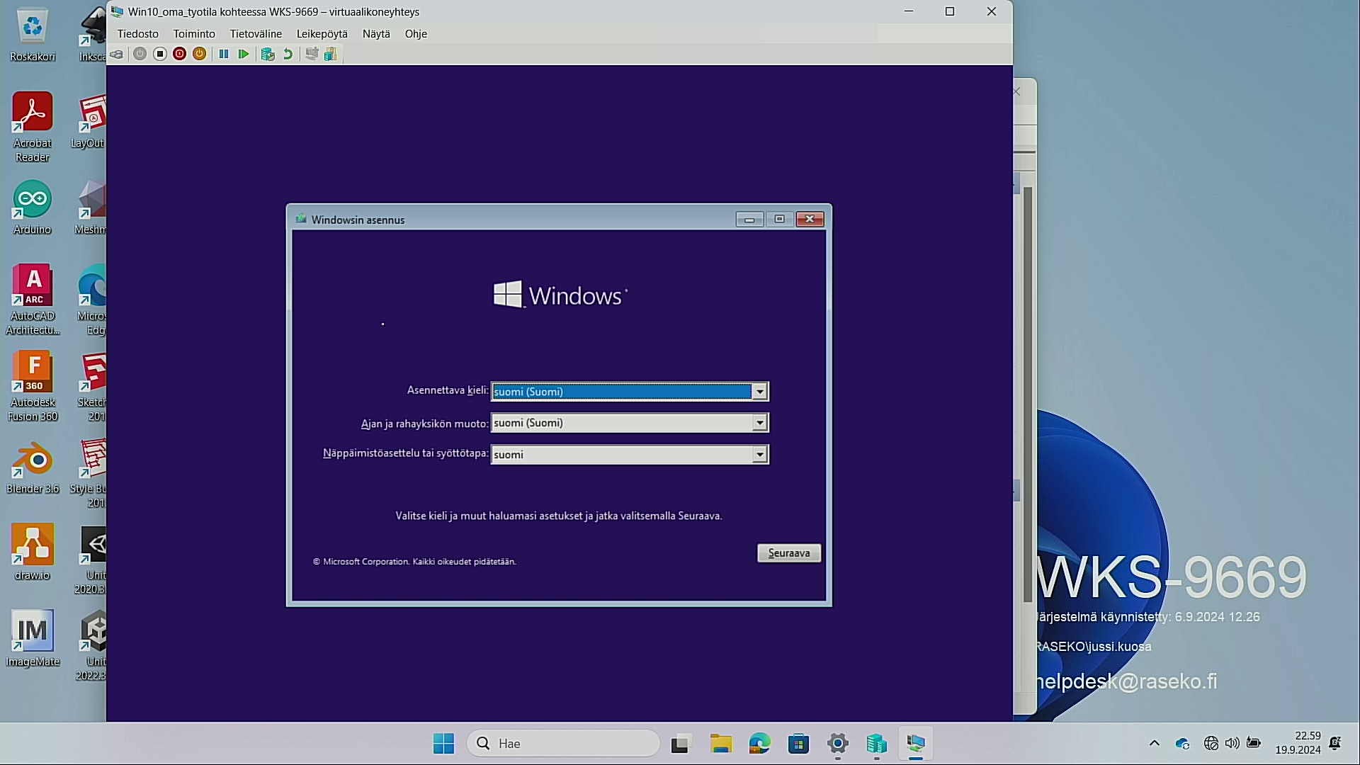Open Microsoft Store from the taskbar
Viewport: 1360px width, 765px height.
[x=799, y=744]
